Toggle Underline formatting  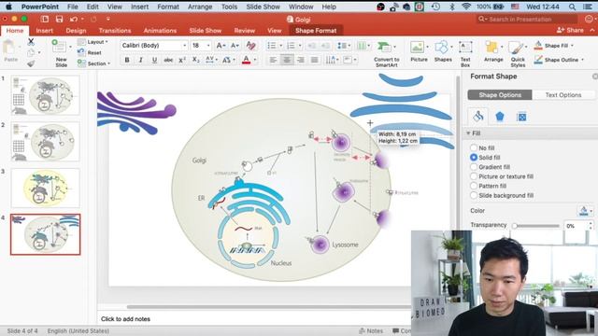[x=154, y=60]
